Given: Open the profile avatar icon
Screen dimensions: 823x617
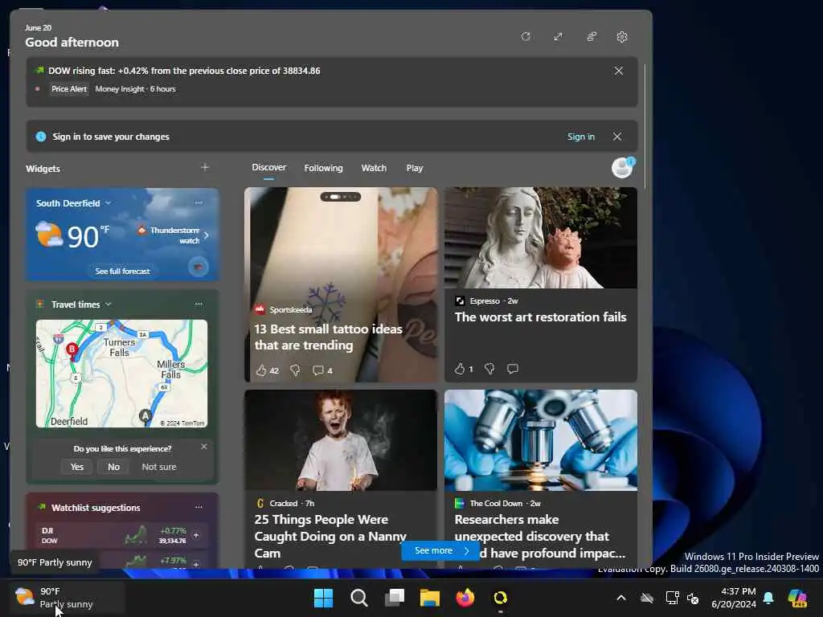Looking at the screenshot, I should coord(623,168).
